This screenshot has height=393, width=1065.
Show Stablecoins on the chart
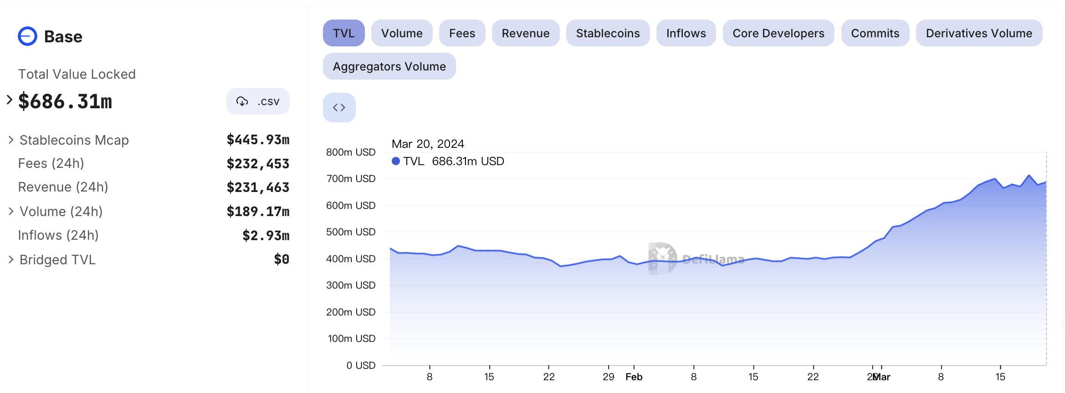[607, 33]
